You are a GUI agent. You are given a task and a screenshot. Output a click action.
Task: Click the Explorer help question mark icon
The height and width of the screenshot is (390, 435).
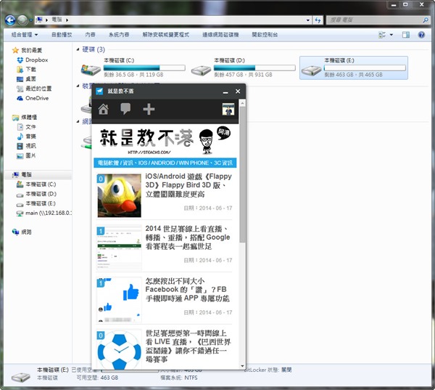coord(421,34)
